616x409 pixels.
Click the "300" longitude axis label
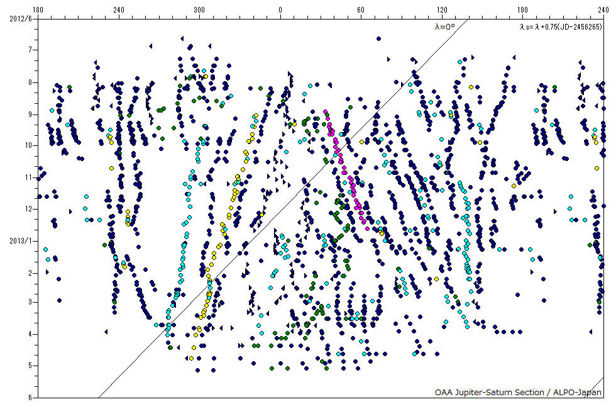pyautogui.click(x=199, y=10)
